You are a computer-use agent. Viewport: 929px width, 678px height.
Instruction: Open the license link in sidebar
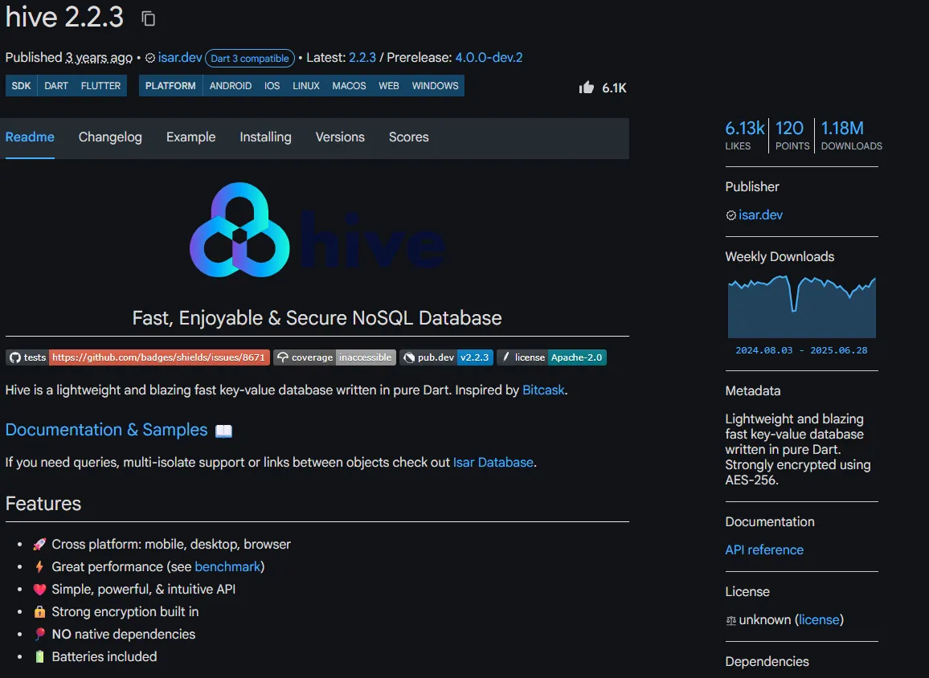coord(819,620)
